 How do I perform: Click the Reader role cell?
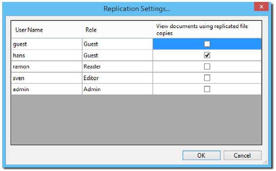(117, 67)
